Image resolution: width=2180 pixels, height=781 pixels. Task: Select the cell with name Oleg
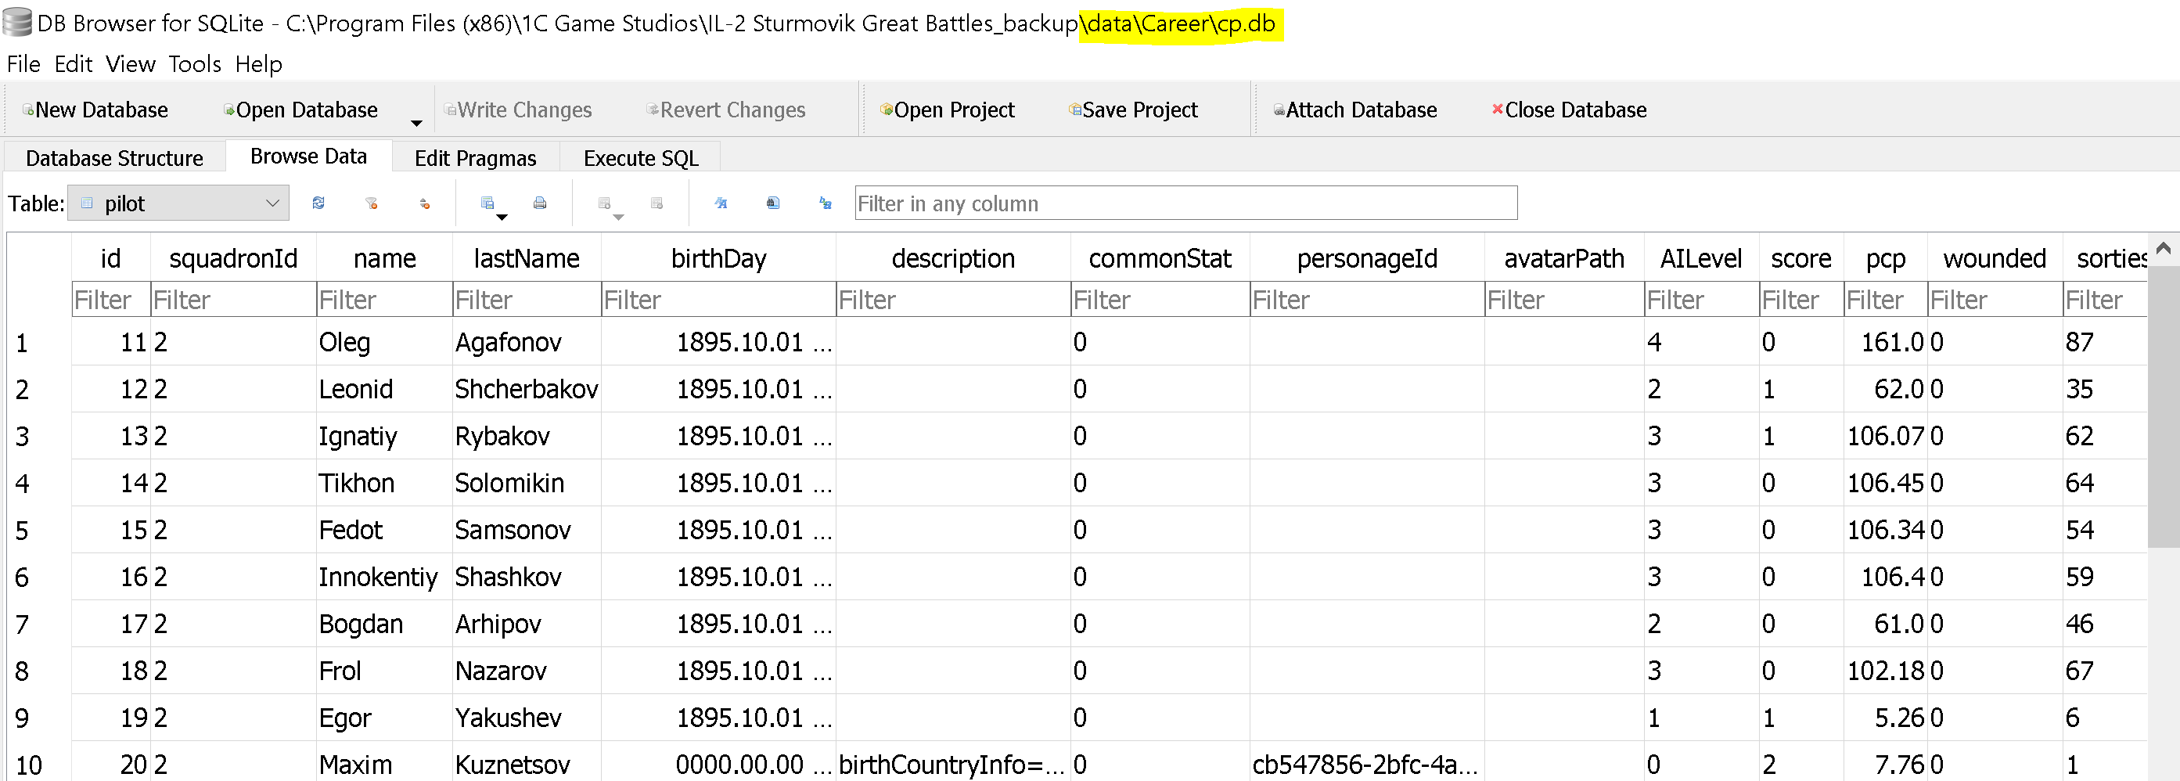pos(384,343)
